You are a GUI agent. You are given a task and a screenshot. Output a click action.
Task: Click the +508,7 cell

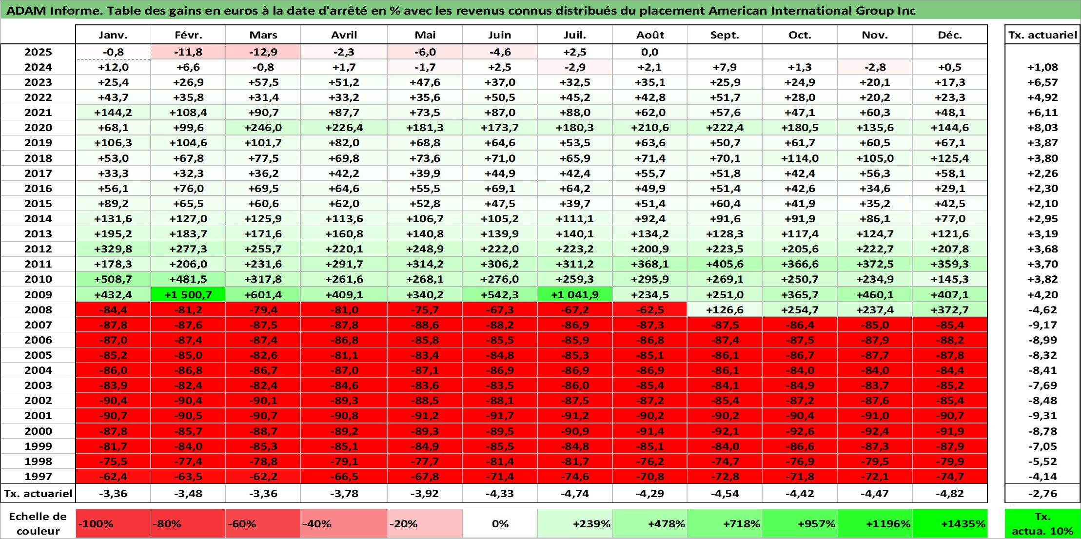(x=113, y=279)
